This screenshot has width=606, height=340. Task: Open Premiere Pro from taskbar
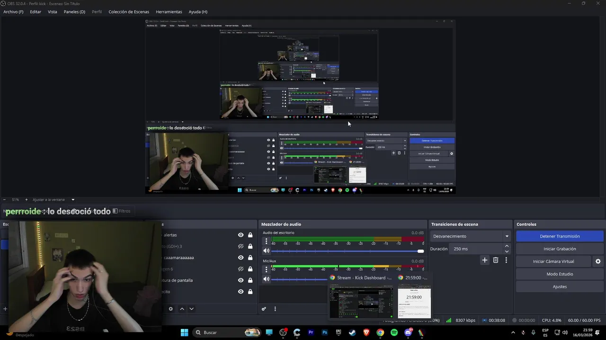pyautogui.click(x=311, y=332)
